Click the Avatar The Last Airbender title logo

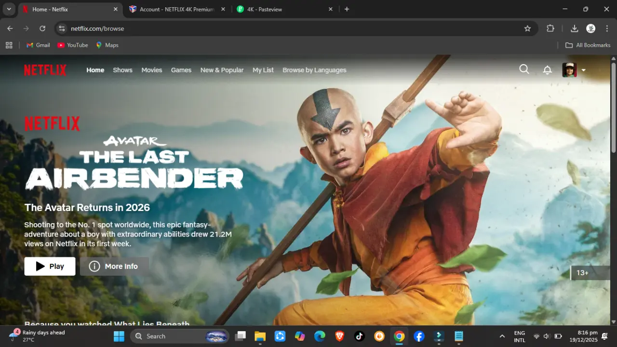[134, 163]
